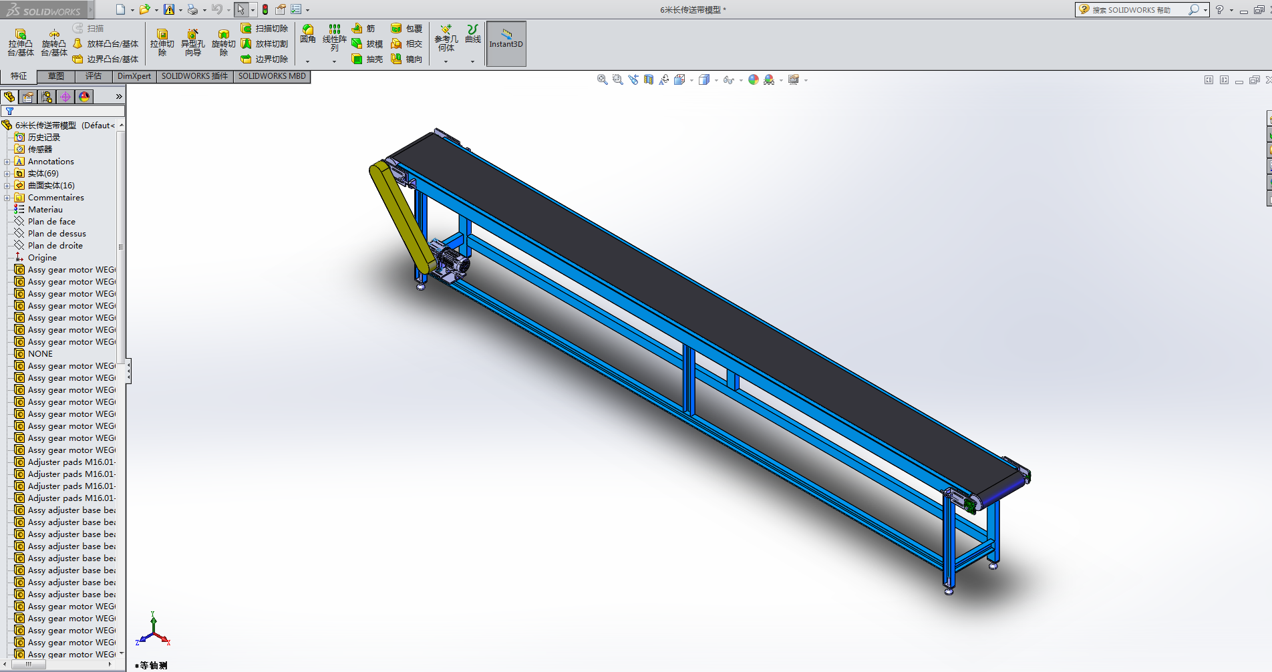This screenshot has height=672, width=1272.
Task: Select the 历史记录 history tree item
Action: click(44, 138)
